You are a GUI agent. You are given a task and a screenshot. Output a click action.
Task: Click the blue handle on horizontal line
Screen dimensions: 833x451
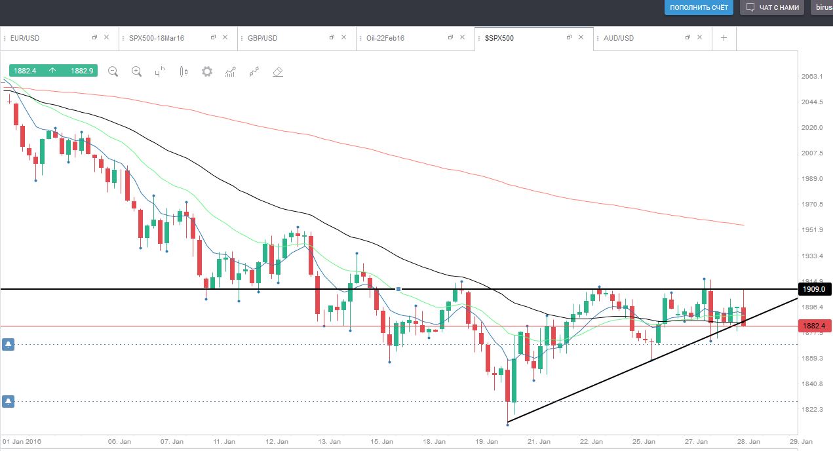pos(398,289)
